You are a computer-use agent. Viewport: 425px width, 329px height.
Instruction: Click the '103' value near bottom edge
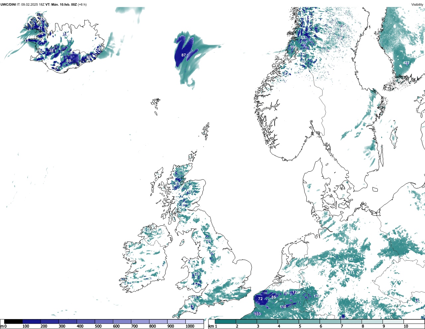257,314
